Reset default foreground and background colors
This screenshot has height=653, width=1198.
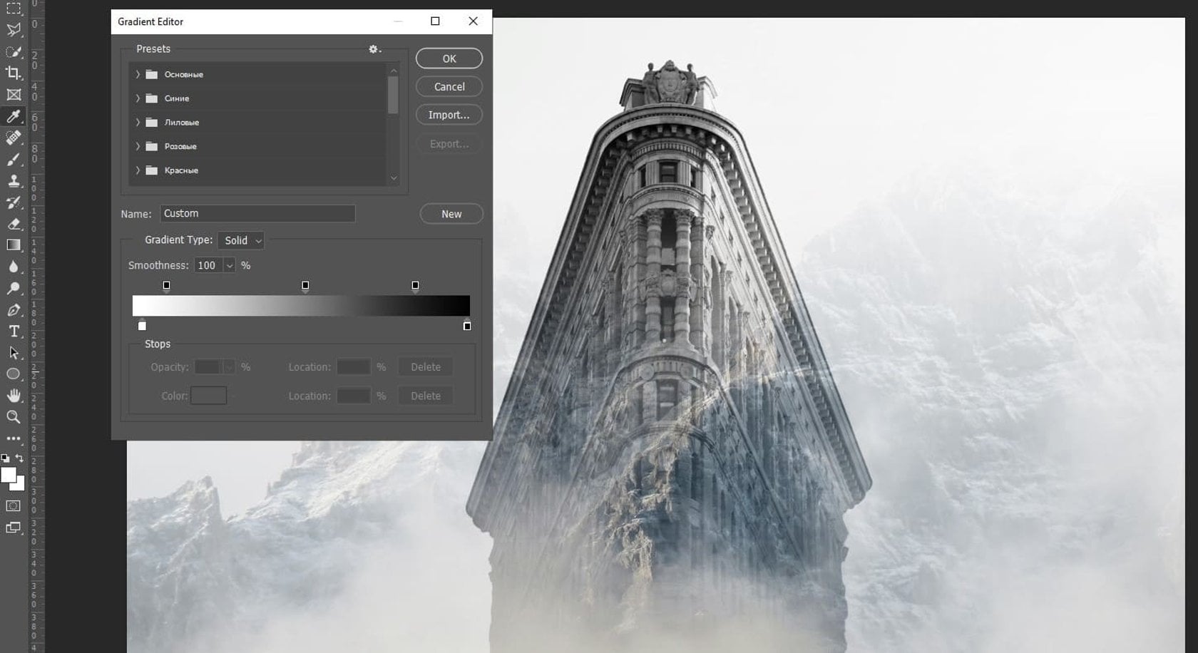[x=5, y=458]
